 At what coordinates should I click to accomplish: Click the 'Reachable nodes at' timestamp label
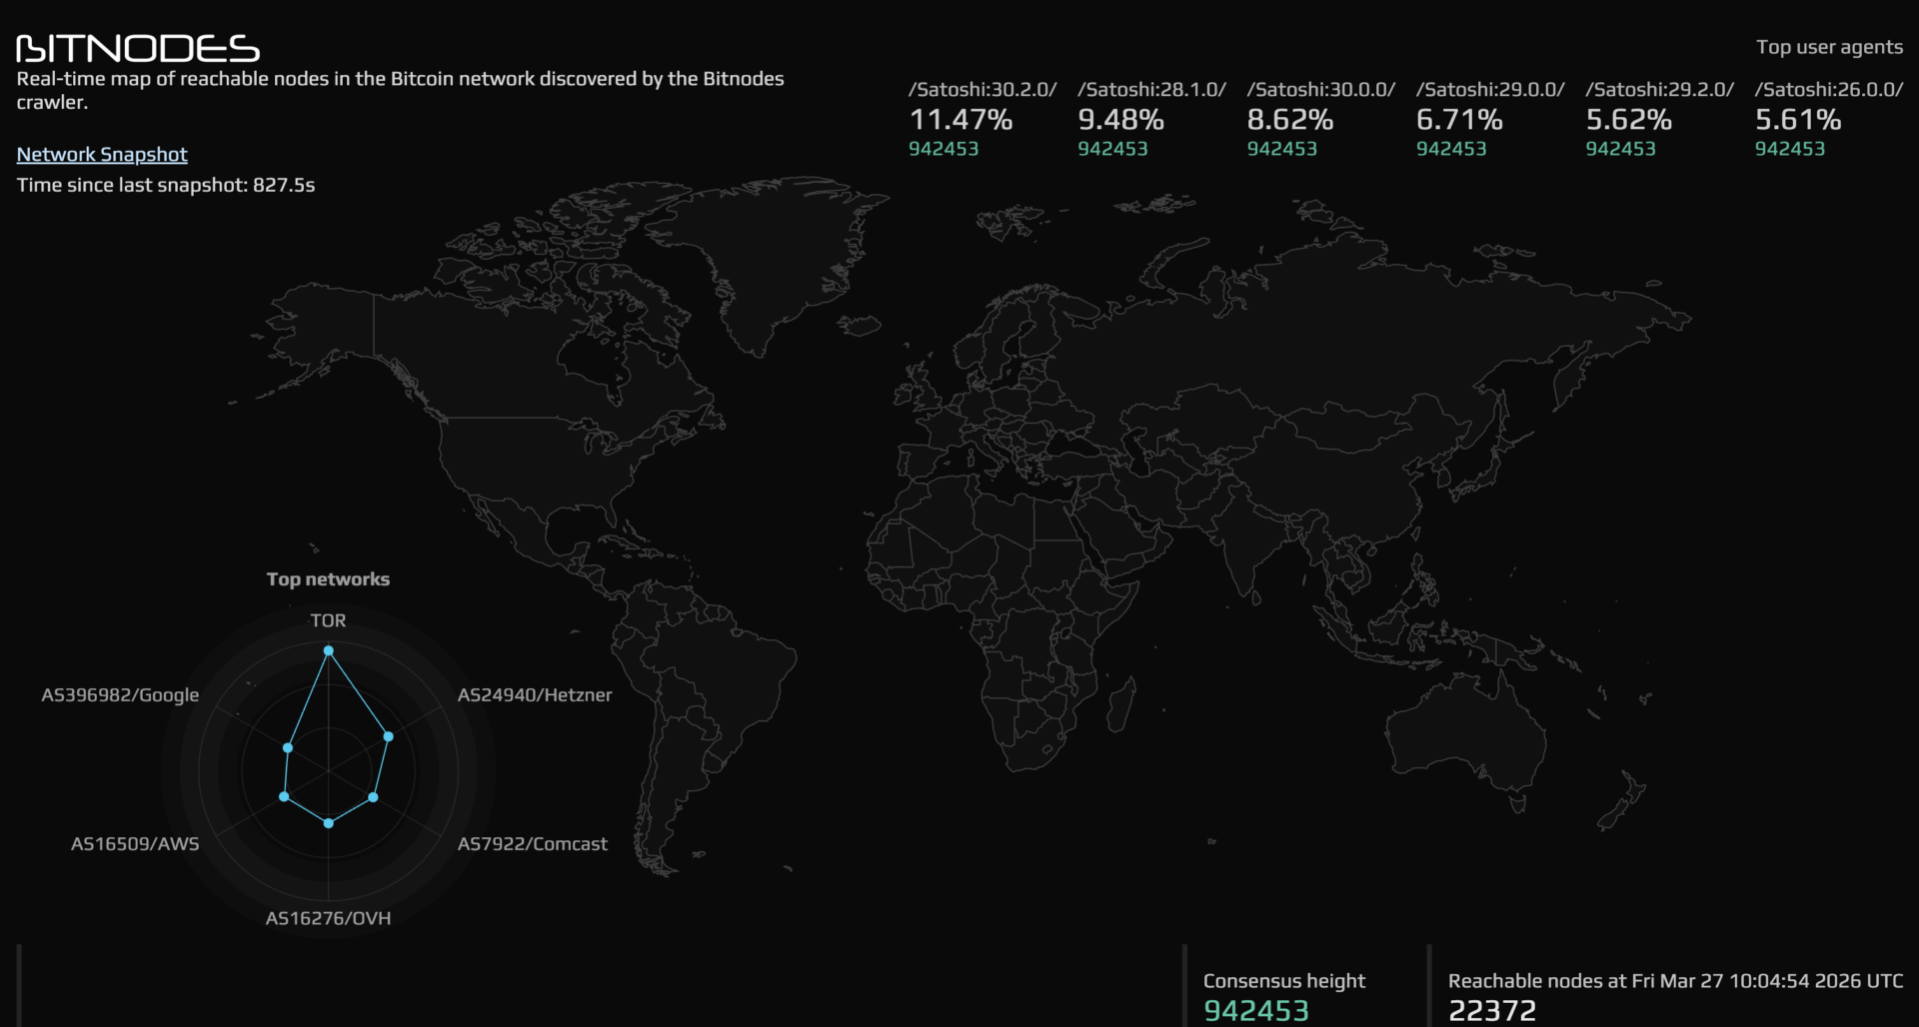tap(1676, 981)
